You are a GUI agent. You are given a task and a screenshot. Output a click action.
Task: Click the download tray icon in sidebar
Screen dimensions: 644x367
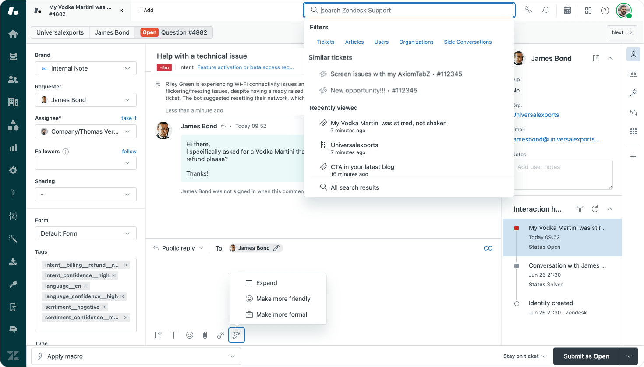point(13,261)
